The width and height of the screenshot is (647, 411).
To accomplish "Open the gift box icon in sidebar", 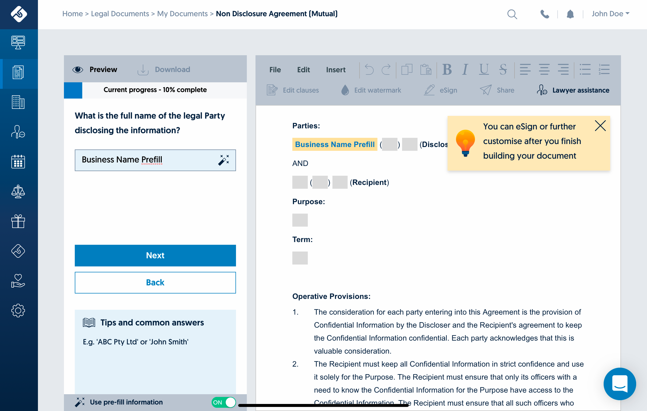I will (x=18, y=221).
